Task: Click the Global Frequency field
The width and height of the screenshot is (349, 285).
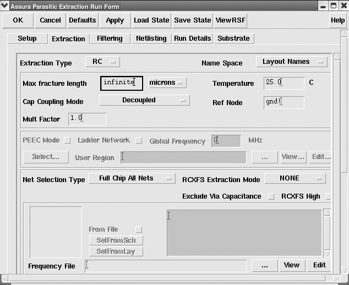Action: (x=226, y=141)
